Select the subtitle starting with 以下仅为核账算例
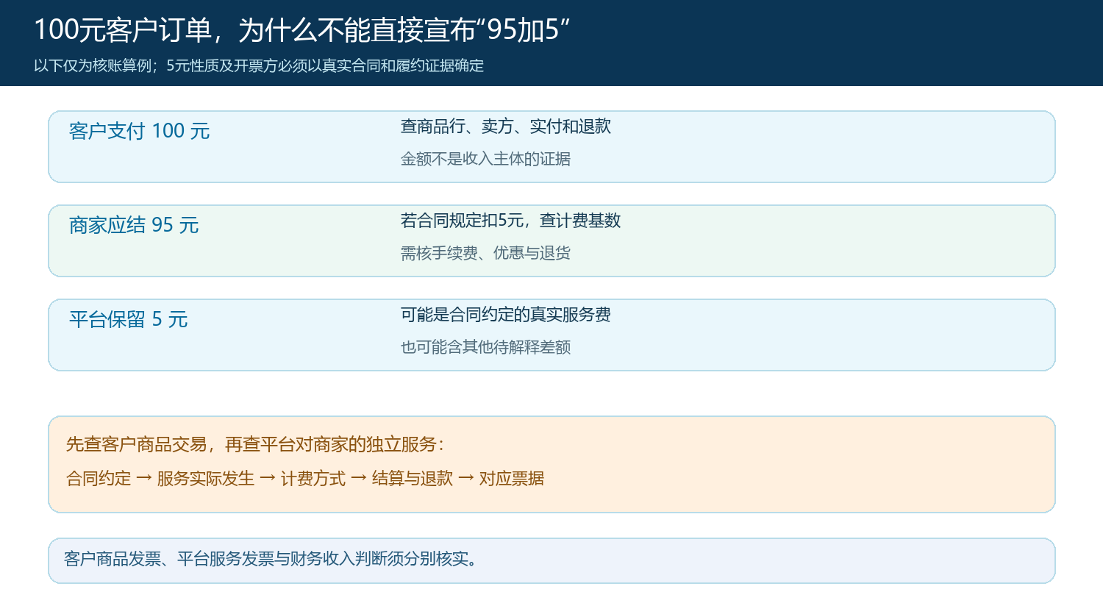Image resolution: width=1103 pixels, height=592 pixels. (259, 65)
